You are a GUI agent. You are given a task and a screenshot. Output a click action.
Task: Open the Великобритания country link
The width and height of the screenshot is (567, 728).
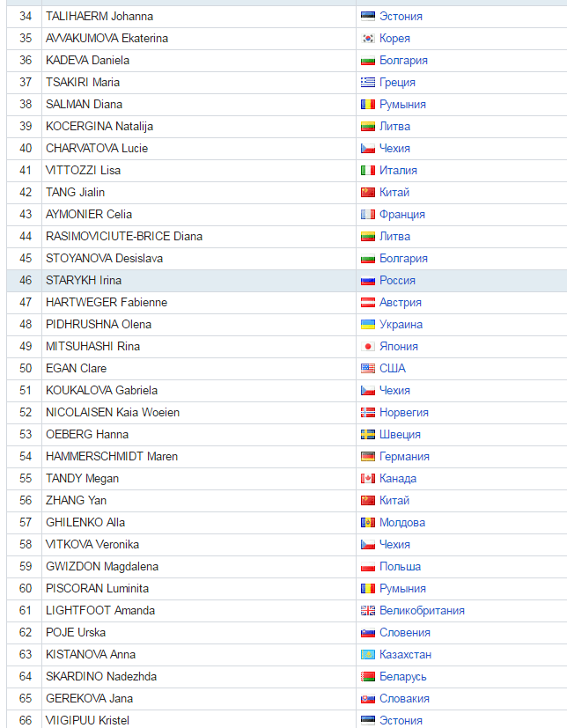coord(422,611)
